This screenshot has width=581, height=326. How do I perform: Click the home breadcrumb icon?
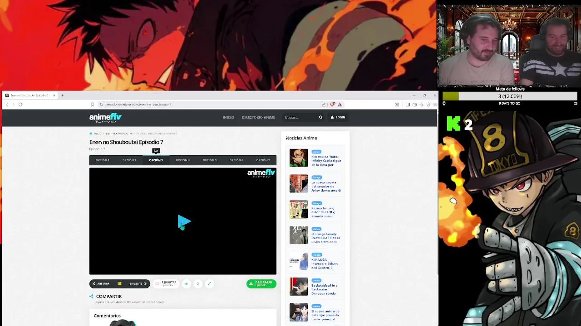pos(91,134)
